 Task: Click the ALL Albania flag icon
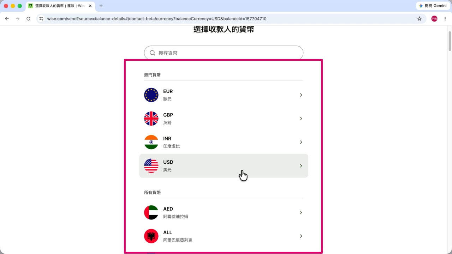pos(151,236)
